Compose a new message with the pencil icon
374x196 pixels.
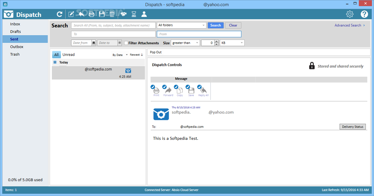(71, 14)
